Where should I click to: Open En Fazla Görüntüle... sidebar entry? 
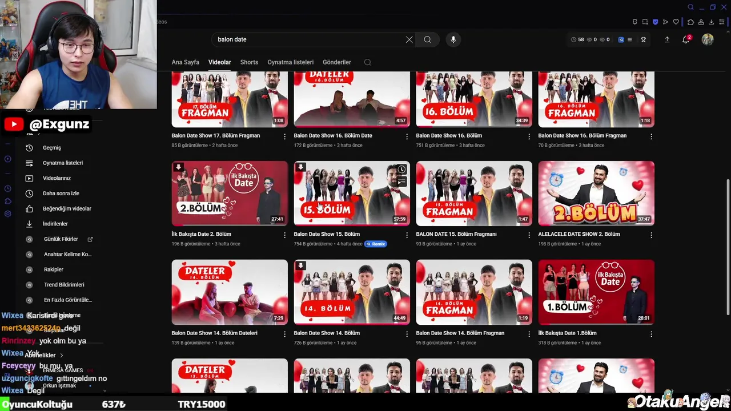coord(67,300)
